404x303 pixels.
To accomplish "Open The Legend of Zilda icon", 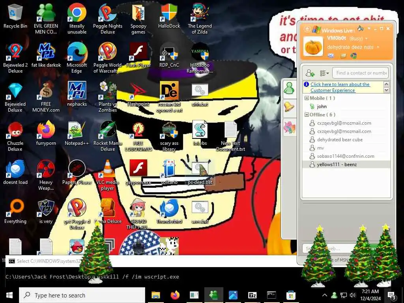I will [200, 19].
